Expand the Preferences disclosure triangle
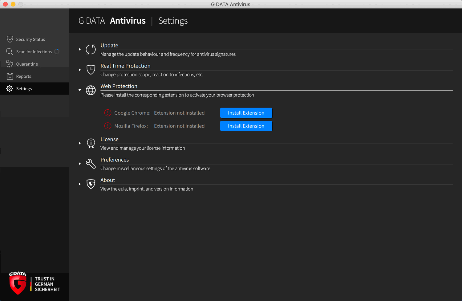The height and width of the screenshot is (301, 462). [x=80, y=164]
